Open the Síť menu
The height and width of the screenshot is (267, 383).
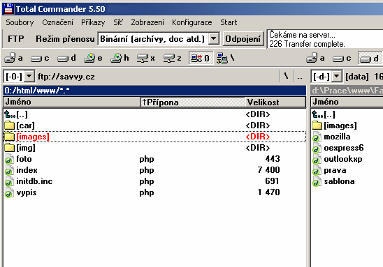(118, 22)
